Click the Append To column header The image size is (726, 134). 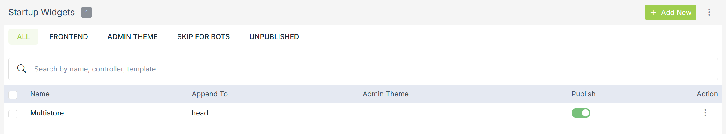click(210, 94)
